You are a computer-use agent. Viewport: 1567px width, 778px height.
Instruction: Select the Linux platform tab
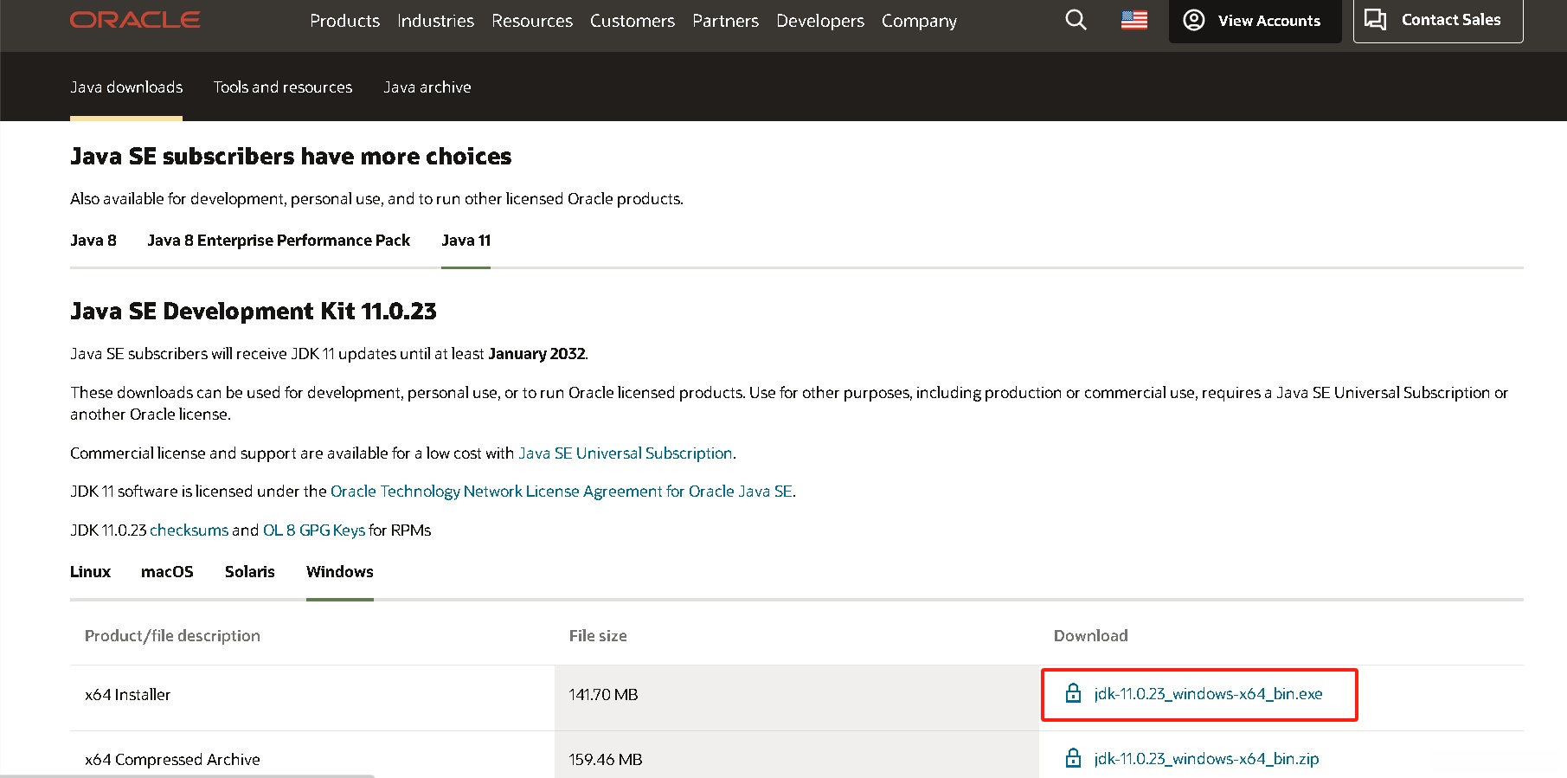90,572
